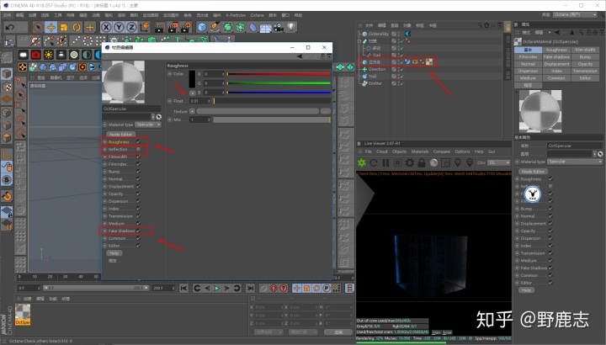Select the Move tool in top toolbar

point(51,27)
